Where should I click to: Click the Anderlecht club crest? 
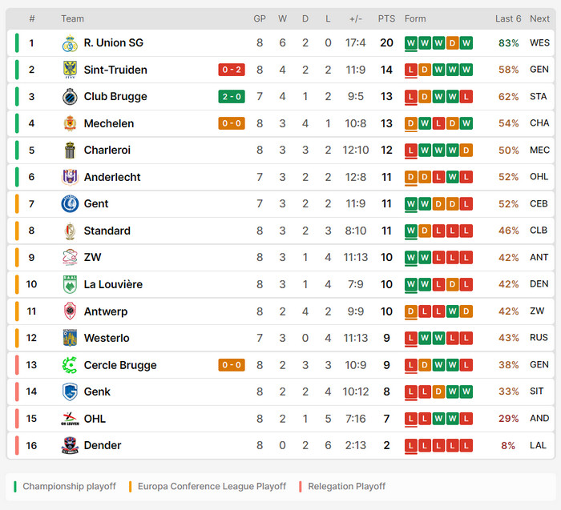coord(70,177)
